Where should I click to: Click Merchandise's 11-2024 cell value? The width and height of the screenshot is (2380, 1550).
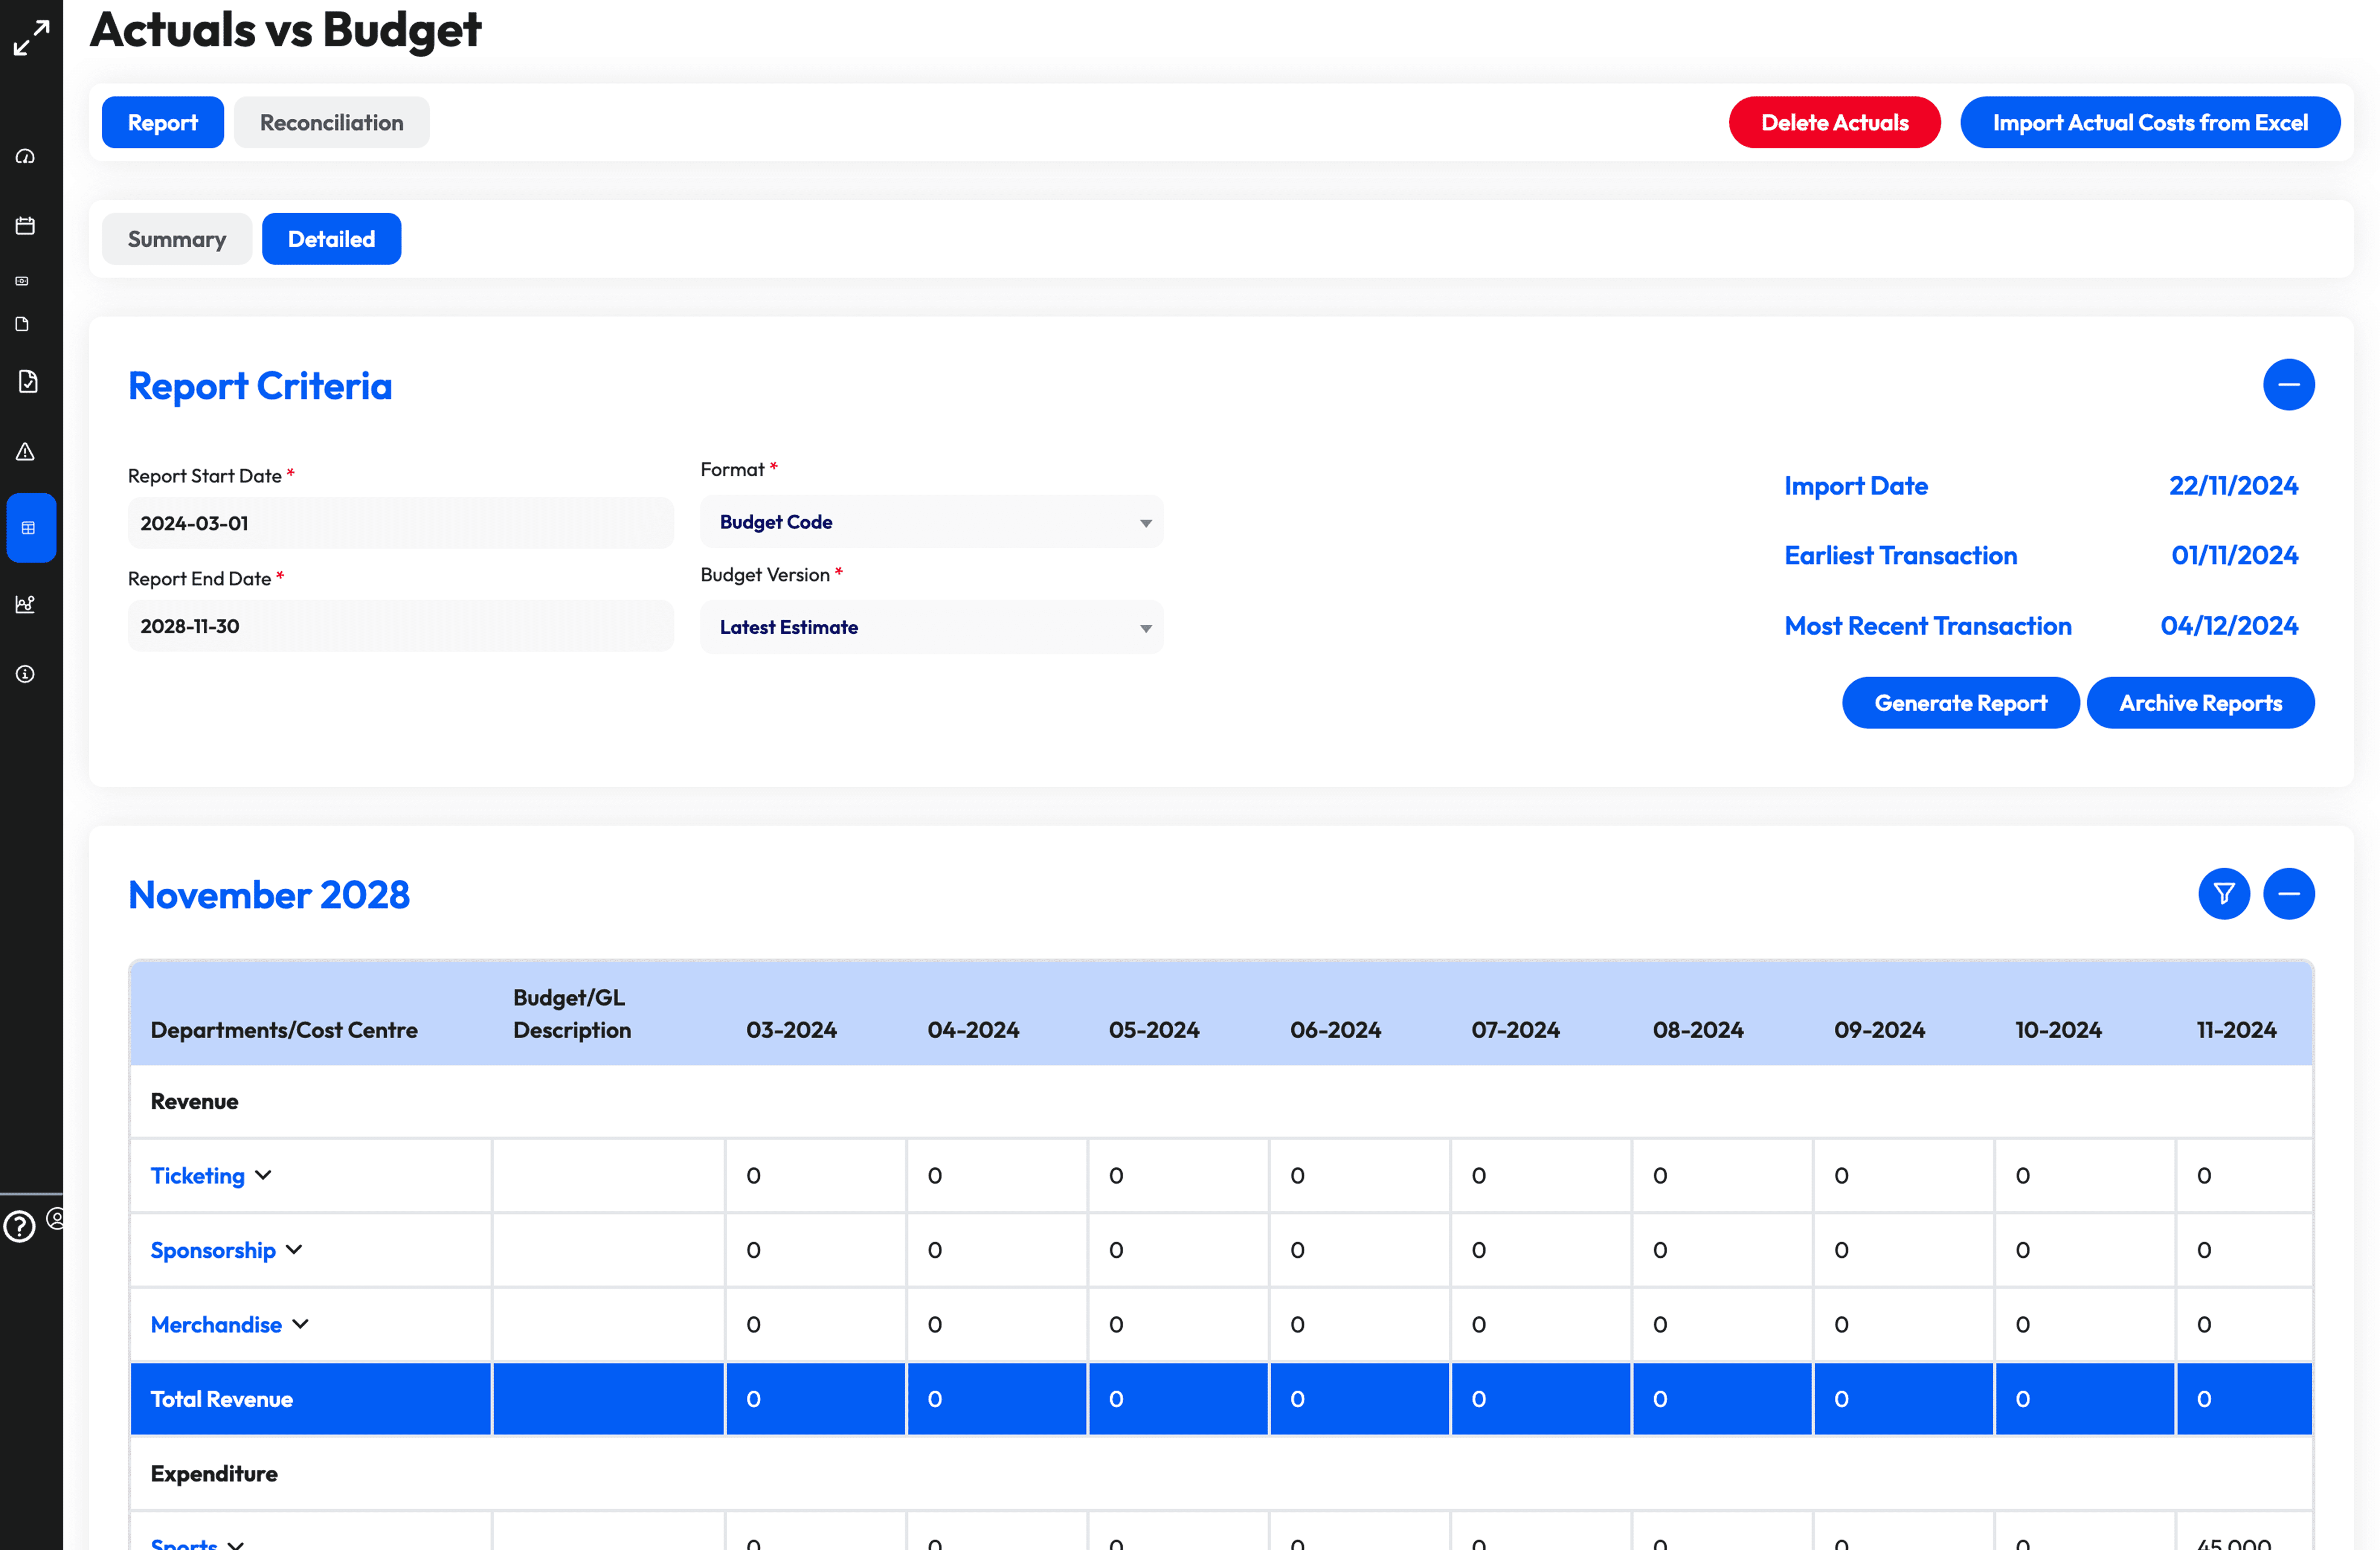point(2204,1325)
